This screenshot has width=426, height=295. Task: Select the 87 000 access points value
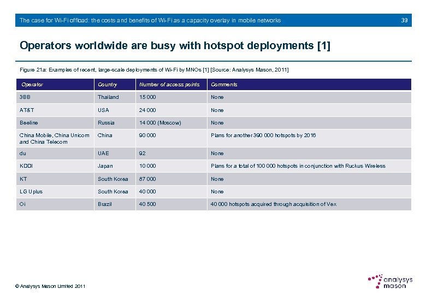147,179
